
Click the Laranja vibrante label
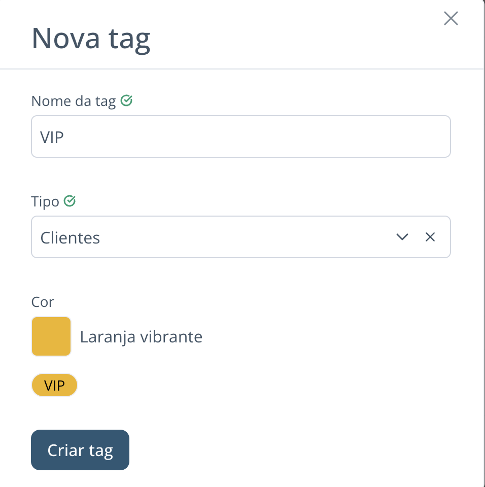tap(141, 336)
